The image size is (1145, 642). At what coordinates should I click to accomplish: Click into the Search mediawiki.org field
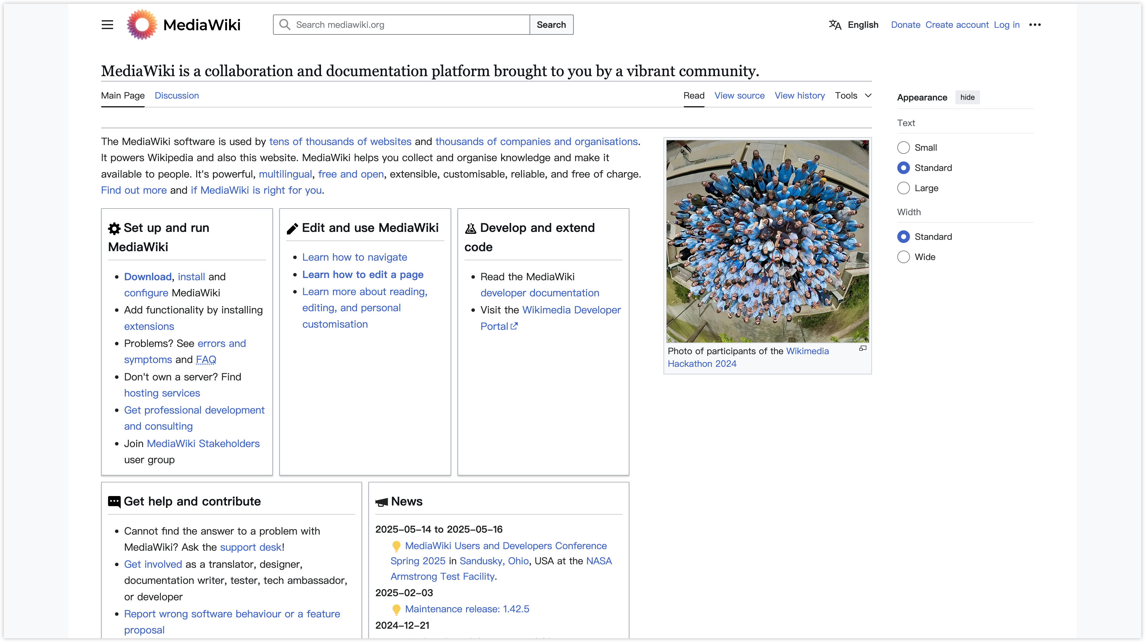click(401, 25)
